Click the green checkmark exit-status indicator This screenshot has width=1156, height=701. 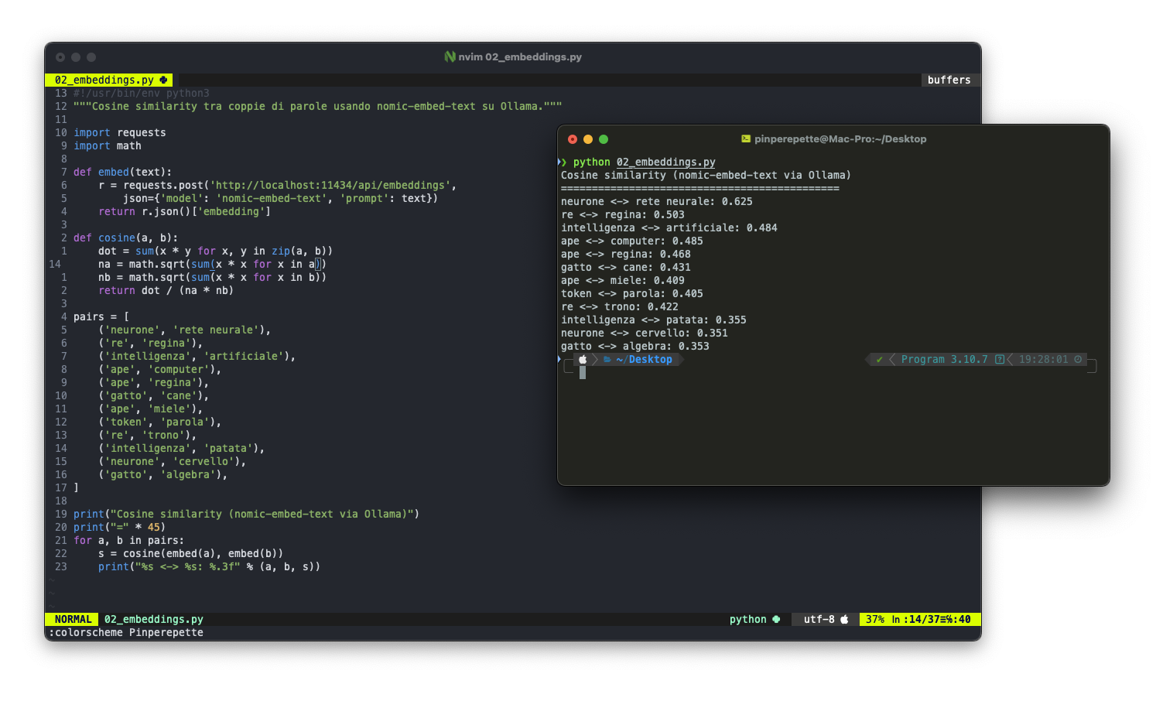tap(879, 359)
